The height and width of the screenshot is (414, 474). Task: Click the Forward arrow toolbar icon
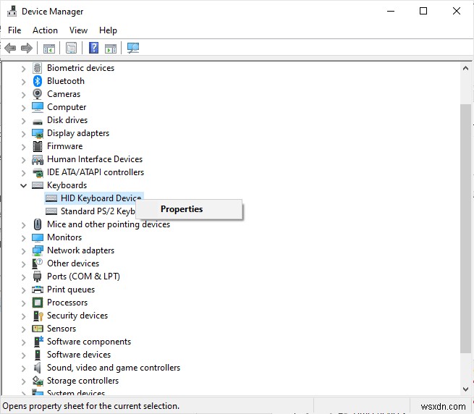pyautogui.click(x=27, y=48)
